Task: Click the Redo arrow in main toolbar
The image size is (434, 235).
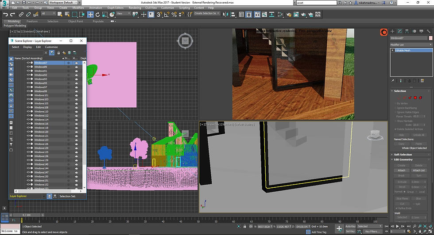Action: (x=12, y=15)
